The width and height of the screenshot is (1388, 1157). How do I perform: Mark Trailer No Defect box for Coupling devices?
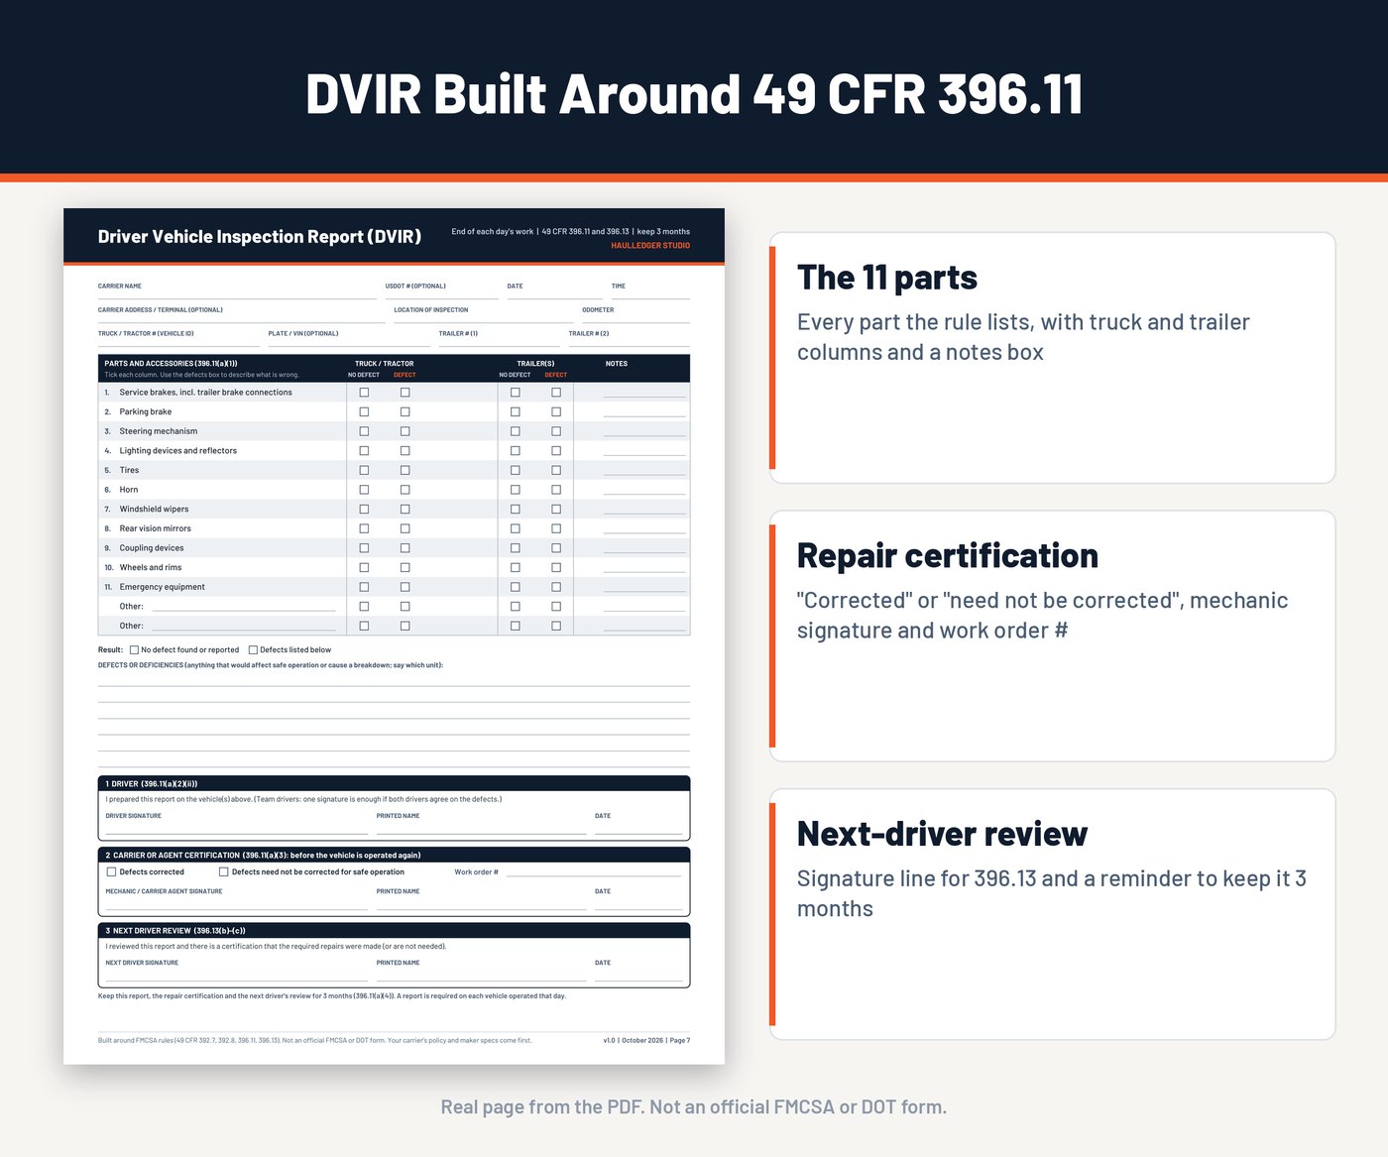[515, 548]
